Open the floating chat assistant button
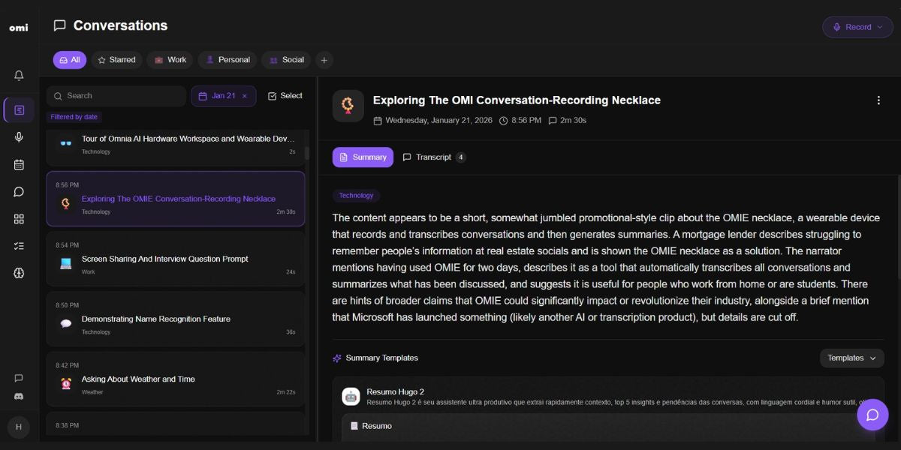901x450 pixels. 872,415
